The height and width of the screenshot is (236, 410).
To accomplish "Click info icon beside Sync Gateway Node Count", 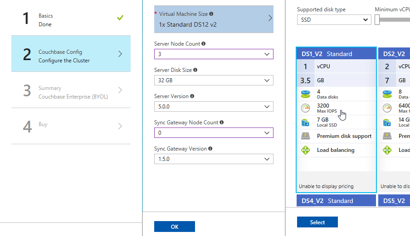I will [222, 123].
